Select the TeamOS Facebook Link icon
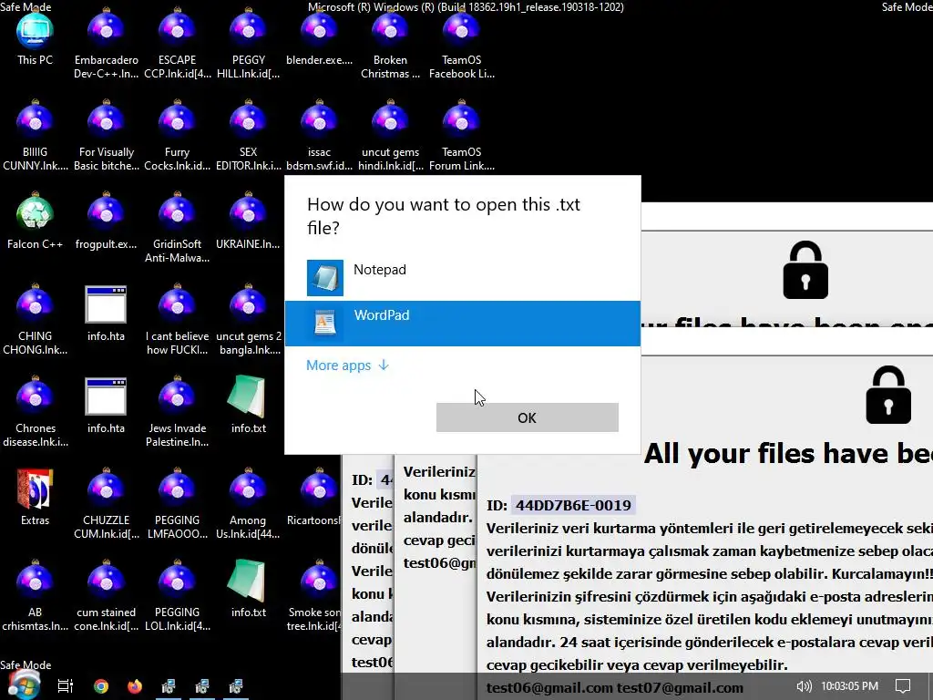This screenshot has width=933, height=700. coord(462,43)
